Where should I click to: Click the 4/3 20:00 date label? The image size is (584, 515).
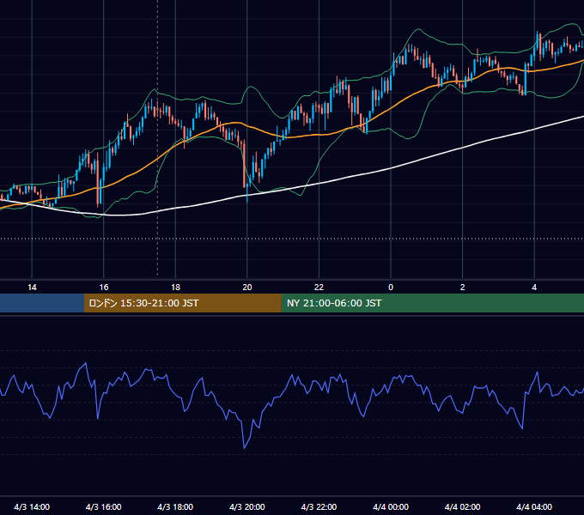point(247,506)
